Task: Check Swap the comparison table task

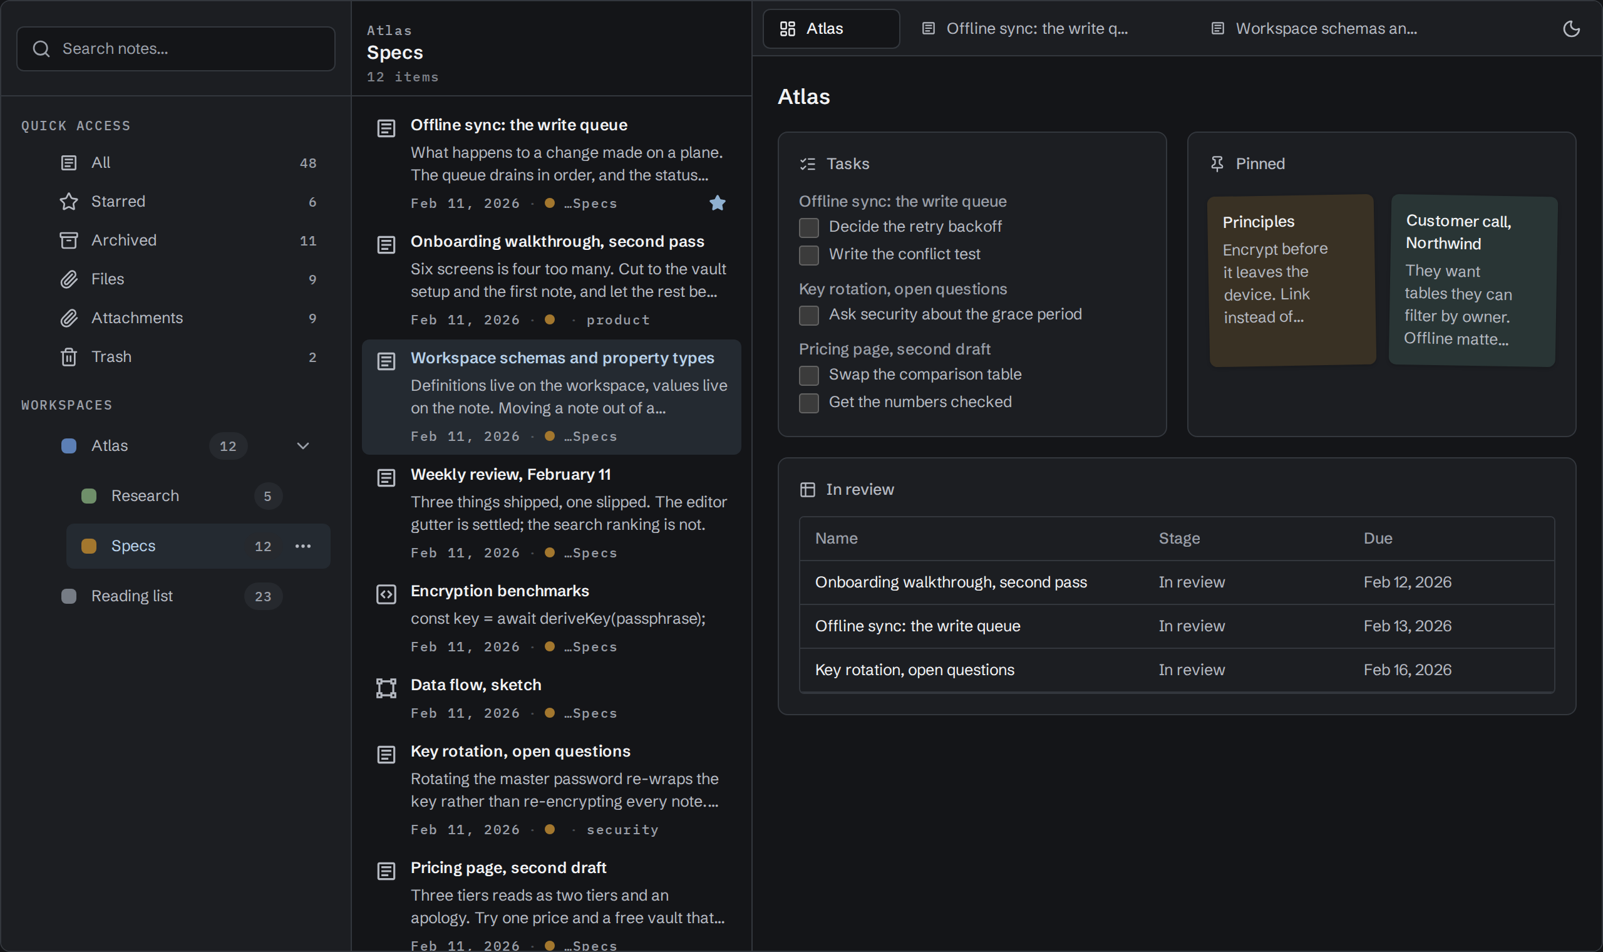Action: coord(809,375)
